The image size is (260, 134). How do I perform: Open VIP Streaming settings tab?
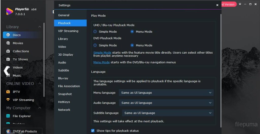click(70, 31)
